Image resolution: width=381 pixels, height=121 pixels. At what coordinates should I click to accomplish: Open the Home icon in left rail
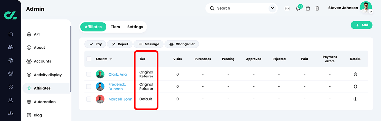[x=11, y=34]
